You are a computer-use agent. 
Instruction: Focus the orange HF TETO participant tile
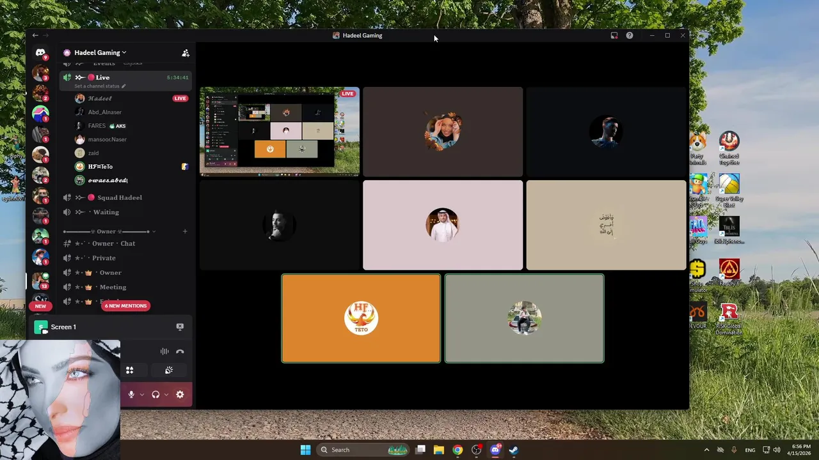pos(361,318)
